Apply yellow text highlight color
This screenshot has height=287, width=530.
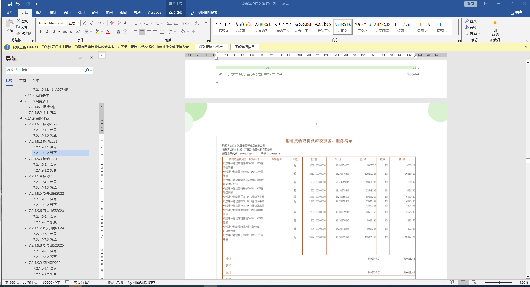tap(97, 32)
